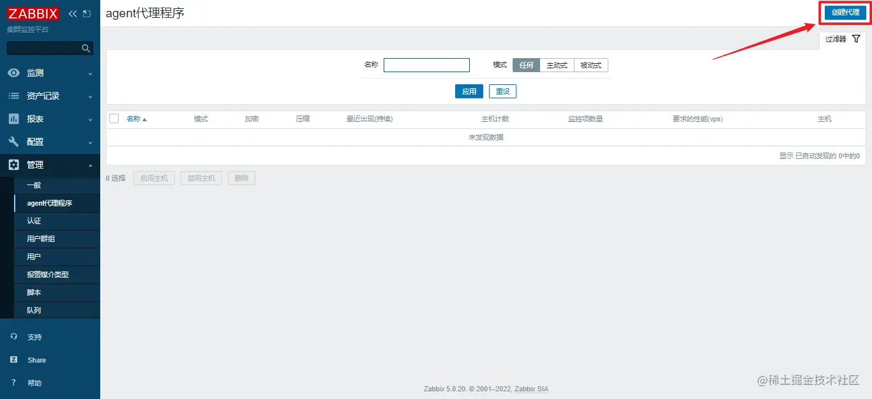Image resolution: width=872 pixels, height=399 pixels.
Task: Click the 压缩 column header
Action: click(303, 119)
